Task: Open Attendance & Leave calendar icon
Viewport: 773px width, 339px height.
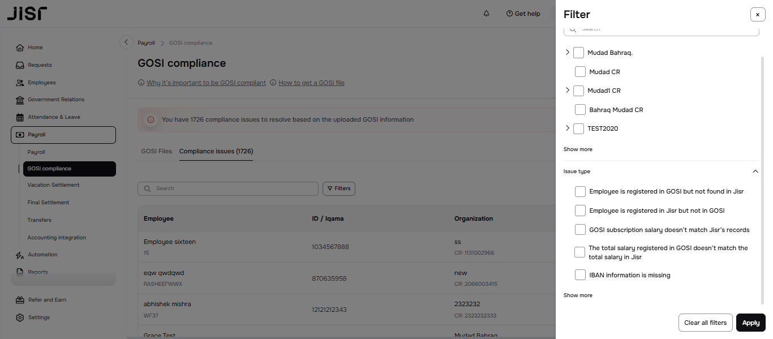Action: (x=20, y=117)
